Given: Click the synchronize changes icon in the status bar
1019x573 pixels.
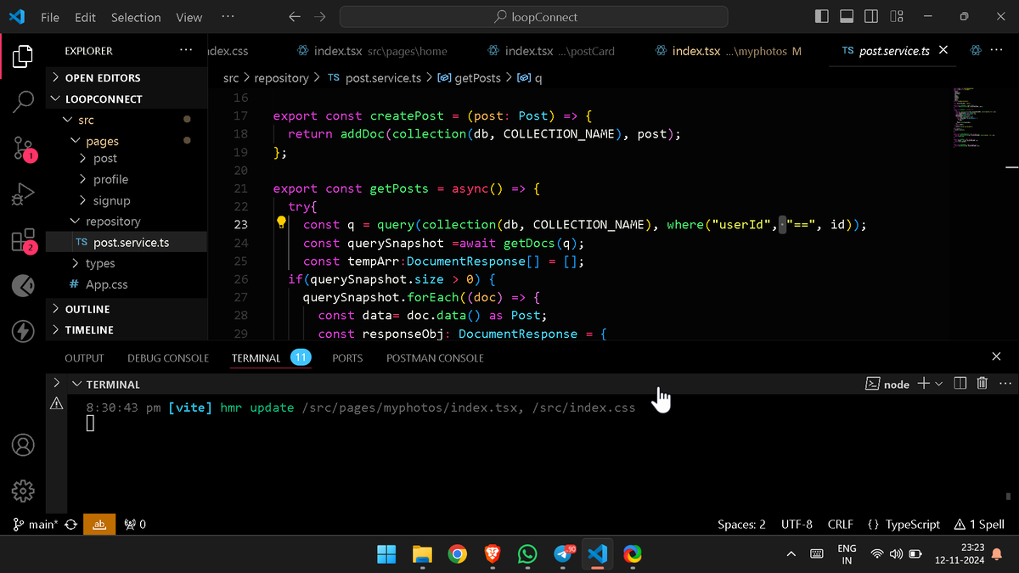Looking at the screenshot, I should click(x=71, y=525).
